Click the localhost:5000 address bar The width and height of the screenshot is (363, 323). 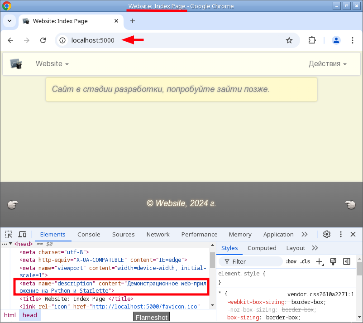[x=177, y=41]
